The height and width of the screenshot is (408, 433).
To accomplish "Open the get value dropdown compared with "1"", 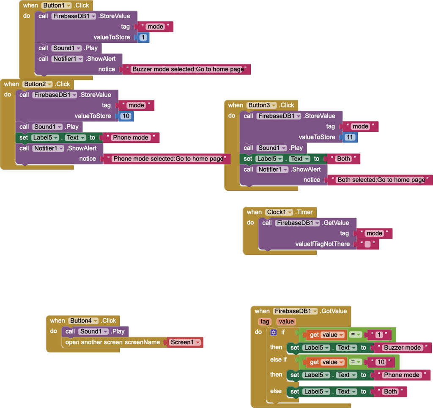I will pyautogui.click(x=341, y=335).
